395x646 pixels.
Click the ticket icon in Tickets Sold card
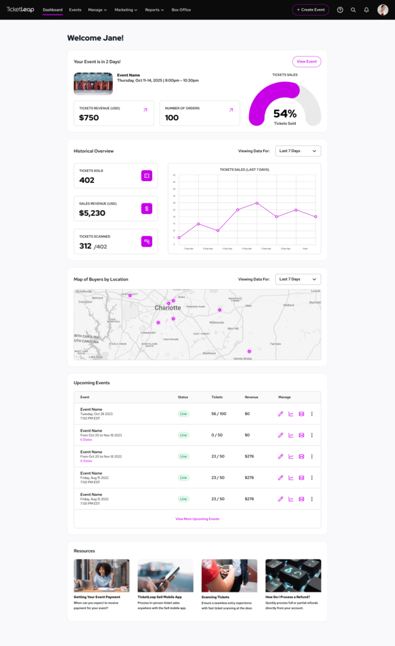pos(146,175)
